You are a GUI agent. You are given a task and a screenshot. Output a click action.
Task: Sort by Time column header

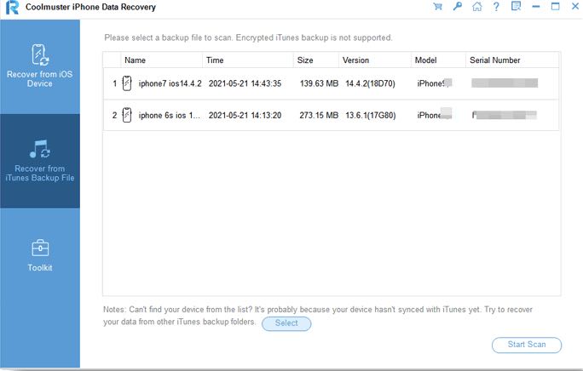point(248,60)
